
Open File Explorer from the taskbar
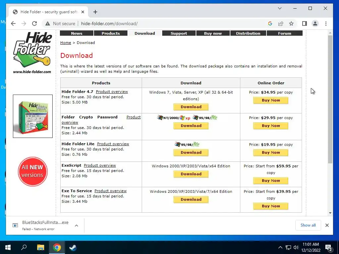click(40, 247)
